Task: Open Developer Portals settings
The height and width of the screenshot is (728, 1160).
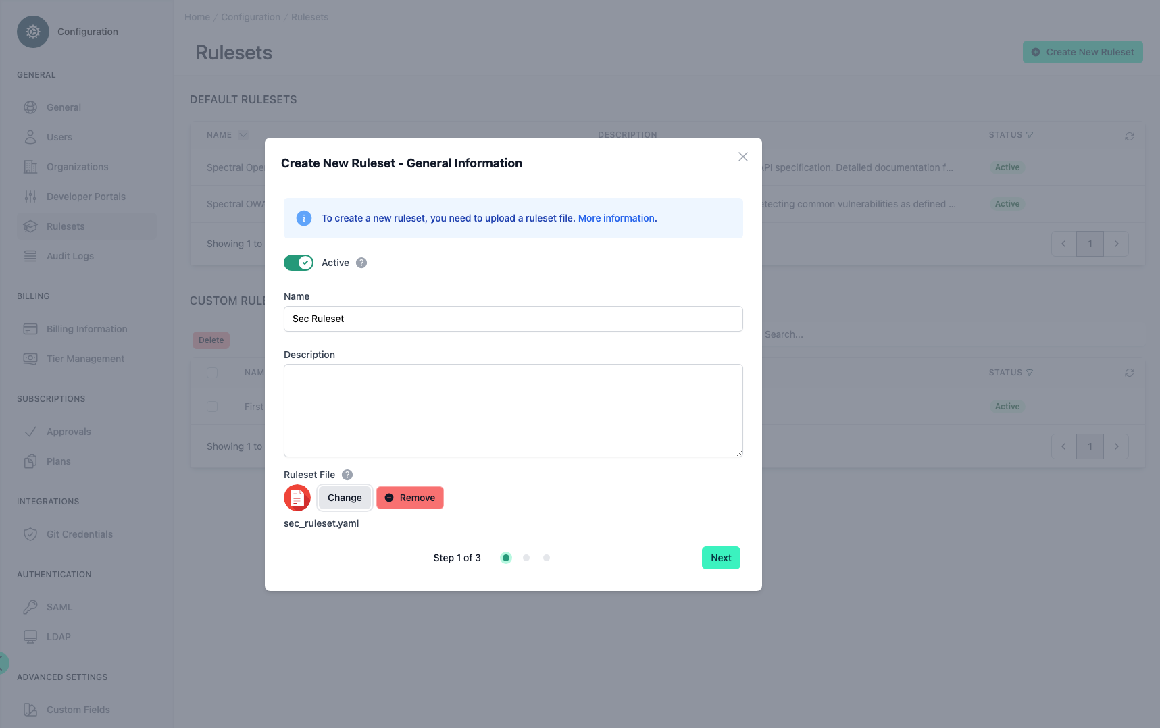Action: pos(85,197)
